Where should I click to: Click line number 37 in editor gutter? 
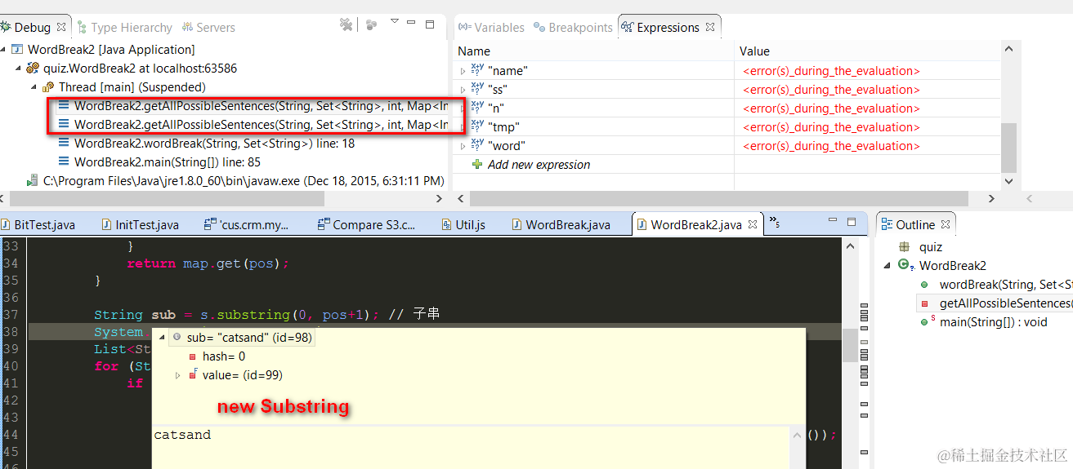(x=10, y=314)
